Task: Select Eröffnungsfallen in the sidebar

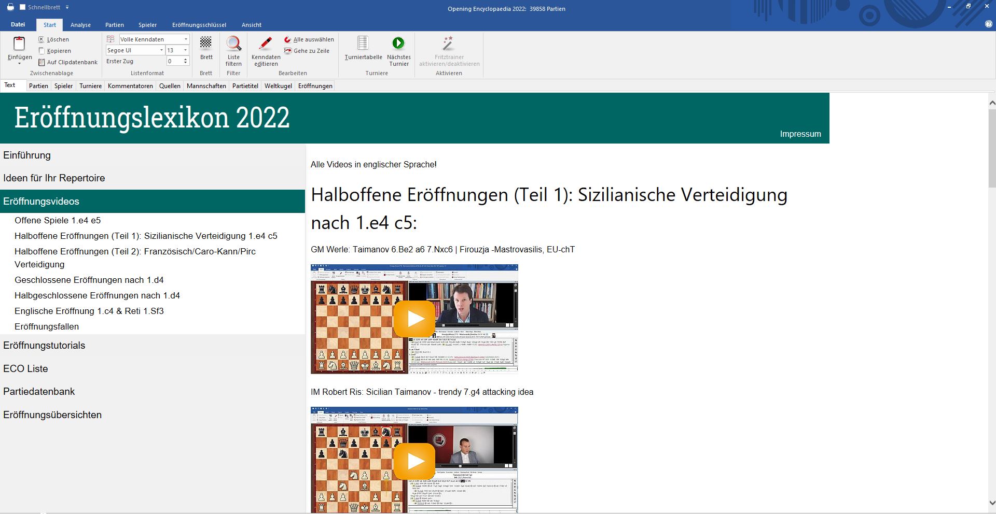Action: pyautogui.click(x=47, y=327)
